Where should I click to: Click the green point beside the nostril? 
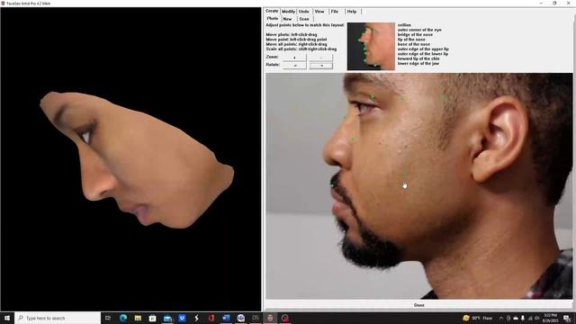pos(353,139)
